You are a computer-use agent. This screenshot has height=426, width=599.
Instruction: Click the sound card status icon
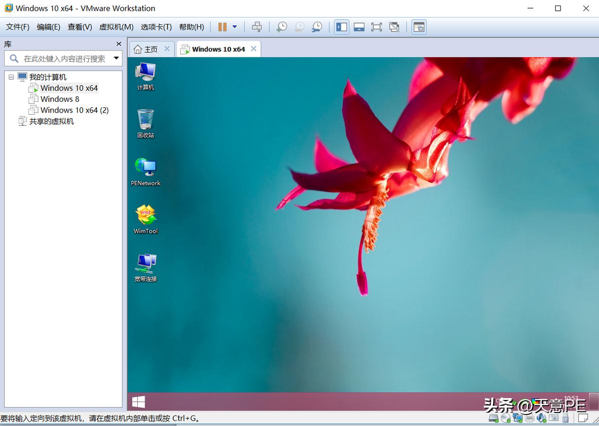pos(541,418)
